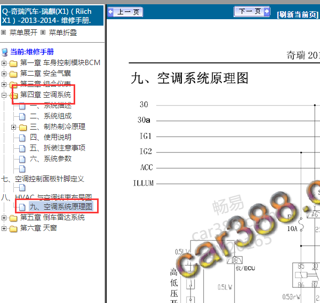Collapse all menus with 菜单折叠

63,33
